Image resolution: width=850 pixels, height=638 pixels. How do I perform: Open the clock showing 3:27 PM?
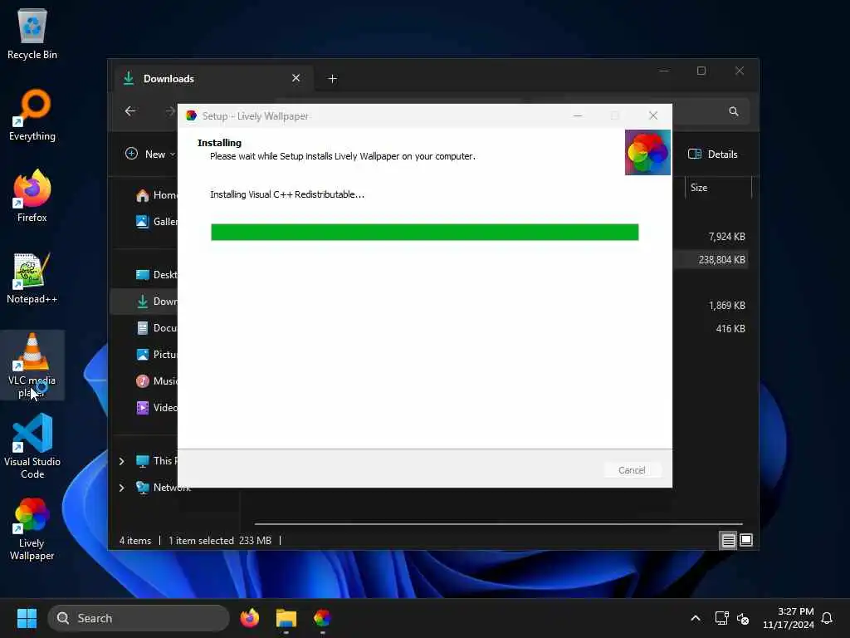(x=789, y=618)
